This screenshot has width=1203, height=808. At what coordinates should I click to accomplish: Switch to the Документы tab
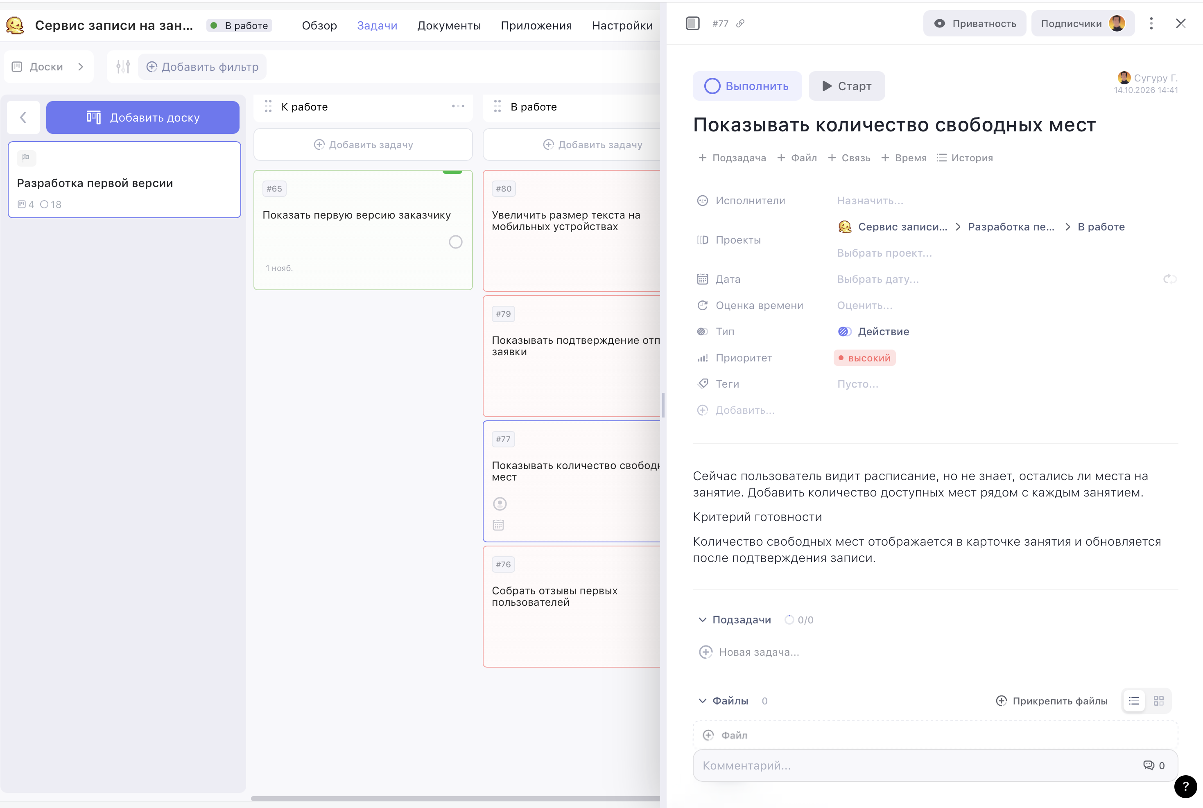448,26
